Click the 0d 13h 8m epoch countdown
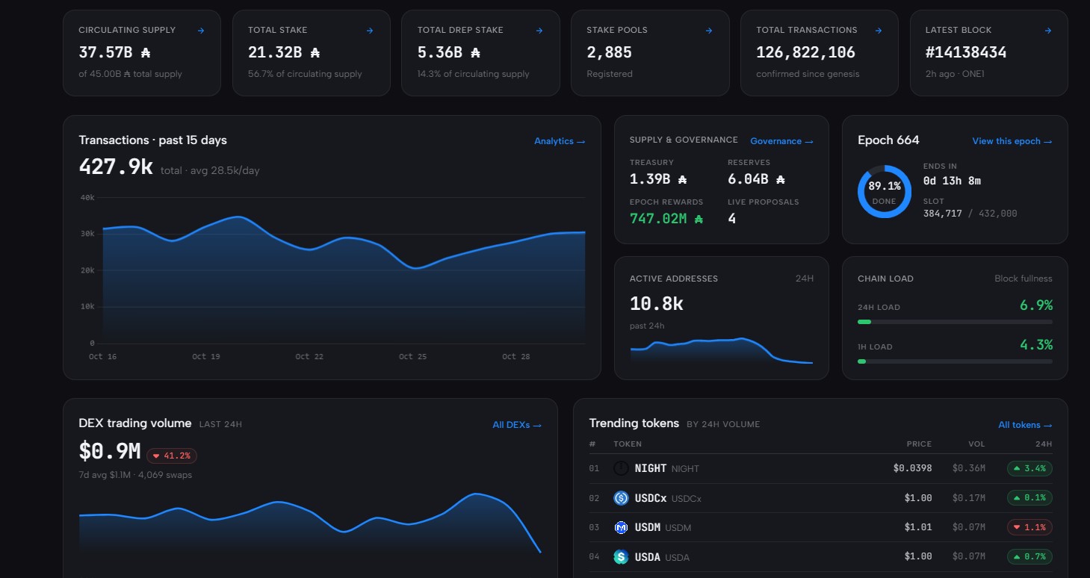The height and width of the screenshot is (578, 1090). (x=952, y=181)
